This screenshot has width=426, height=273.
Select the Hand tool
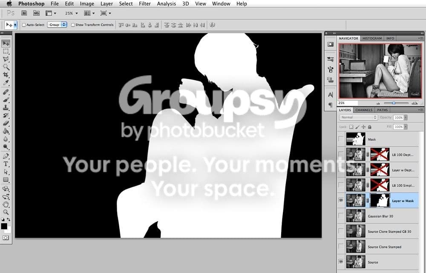(x=6, y=204)
